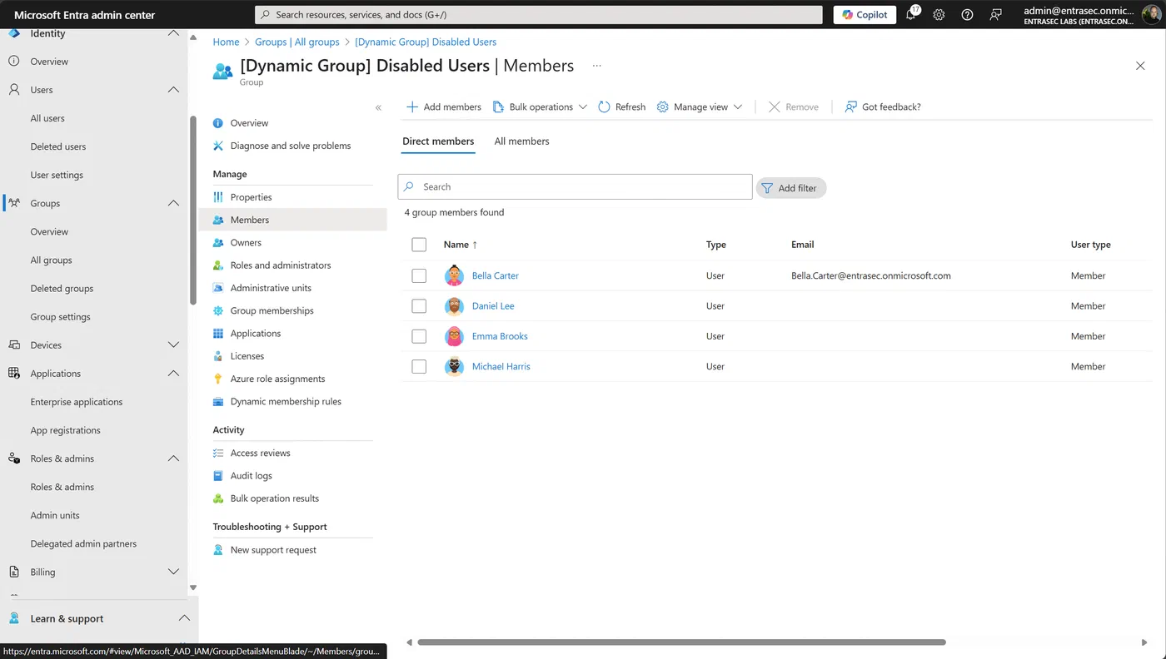The height and width of the screenshot is (659, 1166).
Task: Open the group title ellipsis menu
Action: click(x=596, y=66)
